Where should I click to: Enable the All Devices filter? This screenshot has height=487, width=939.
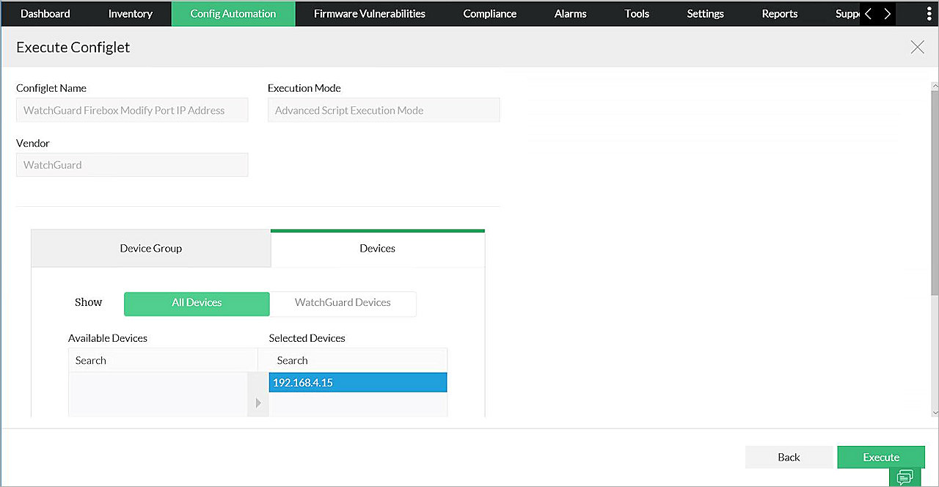[196, 303]
